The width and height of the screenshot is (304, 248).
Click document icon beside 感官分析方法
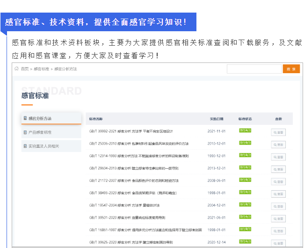[x=25, y=118]
